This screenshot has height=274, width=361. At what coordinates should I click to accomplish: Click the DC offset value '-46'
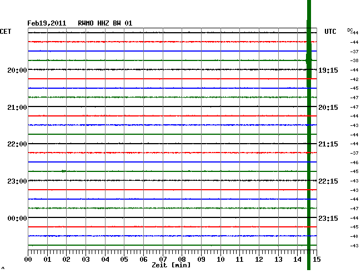point(354,163)
